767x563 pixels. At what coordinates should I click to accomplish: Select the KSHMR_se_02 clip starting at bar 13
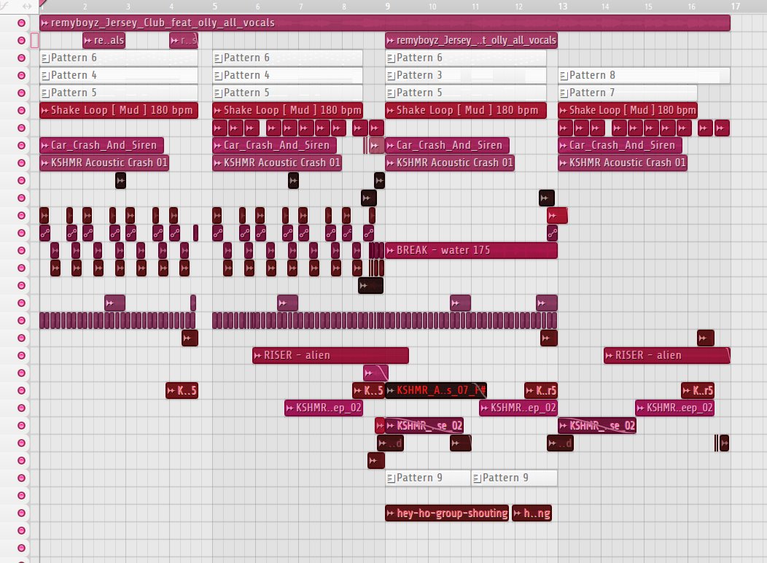pyautogui.click(x=597, y=426)
